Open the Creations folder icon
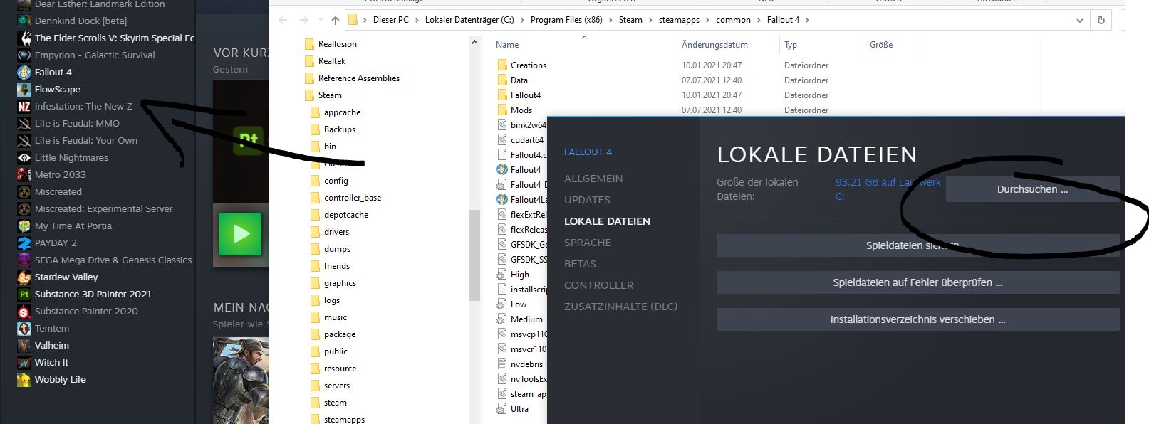The image size is (1149, 424). tap(502, 65)
